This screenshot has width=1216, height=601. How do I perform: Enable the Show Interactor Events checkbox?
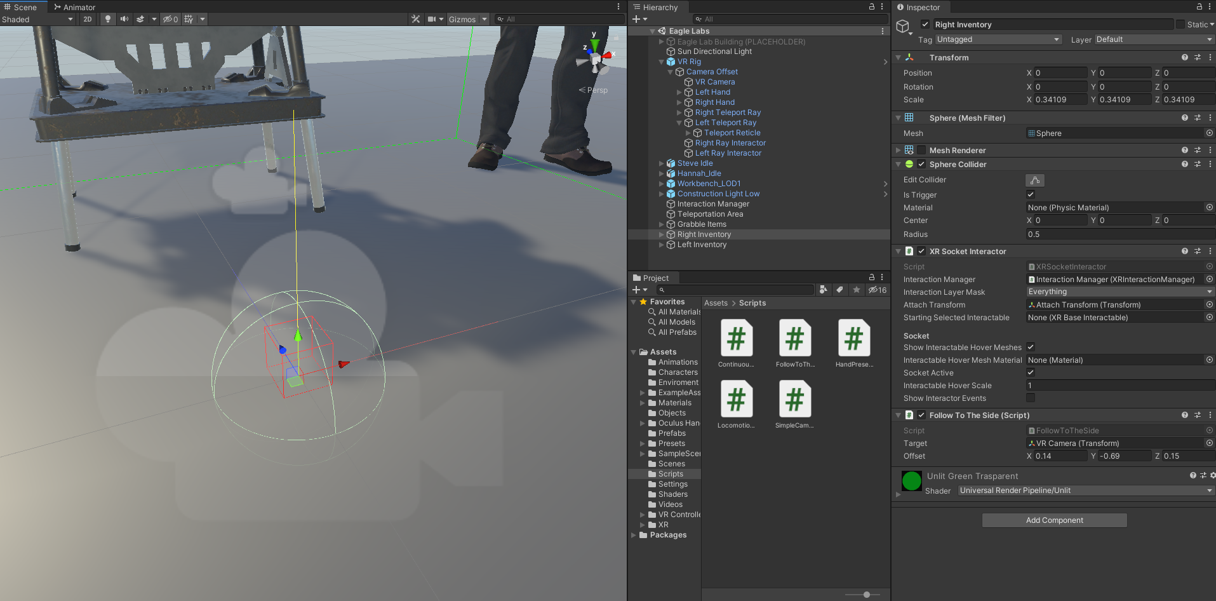(1030, 398)
